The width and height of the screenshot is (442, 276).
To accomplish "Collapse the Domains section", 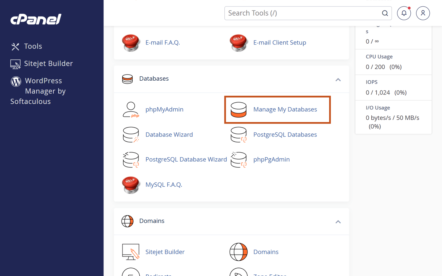I will (338, 222).
